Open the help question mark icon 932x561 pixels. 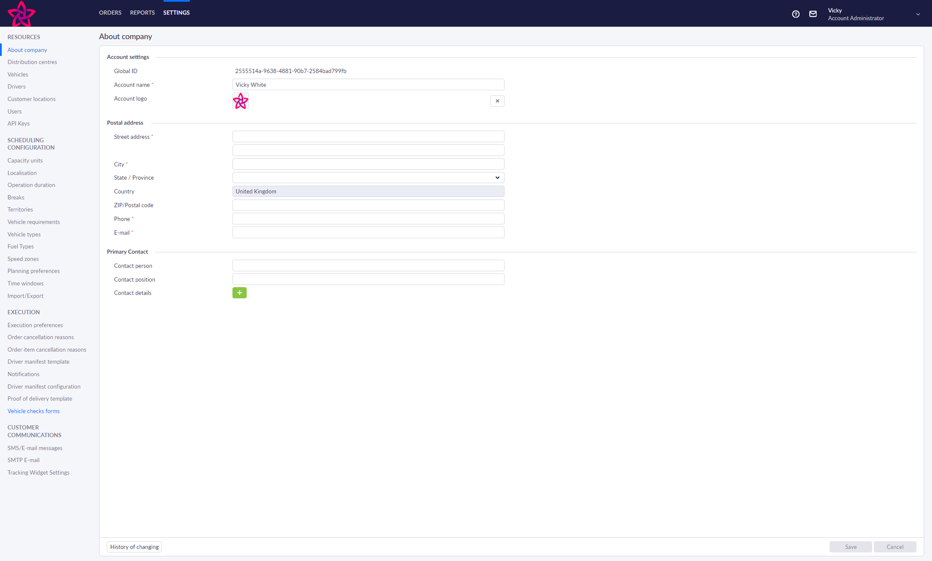click(796, 14)
